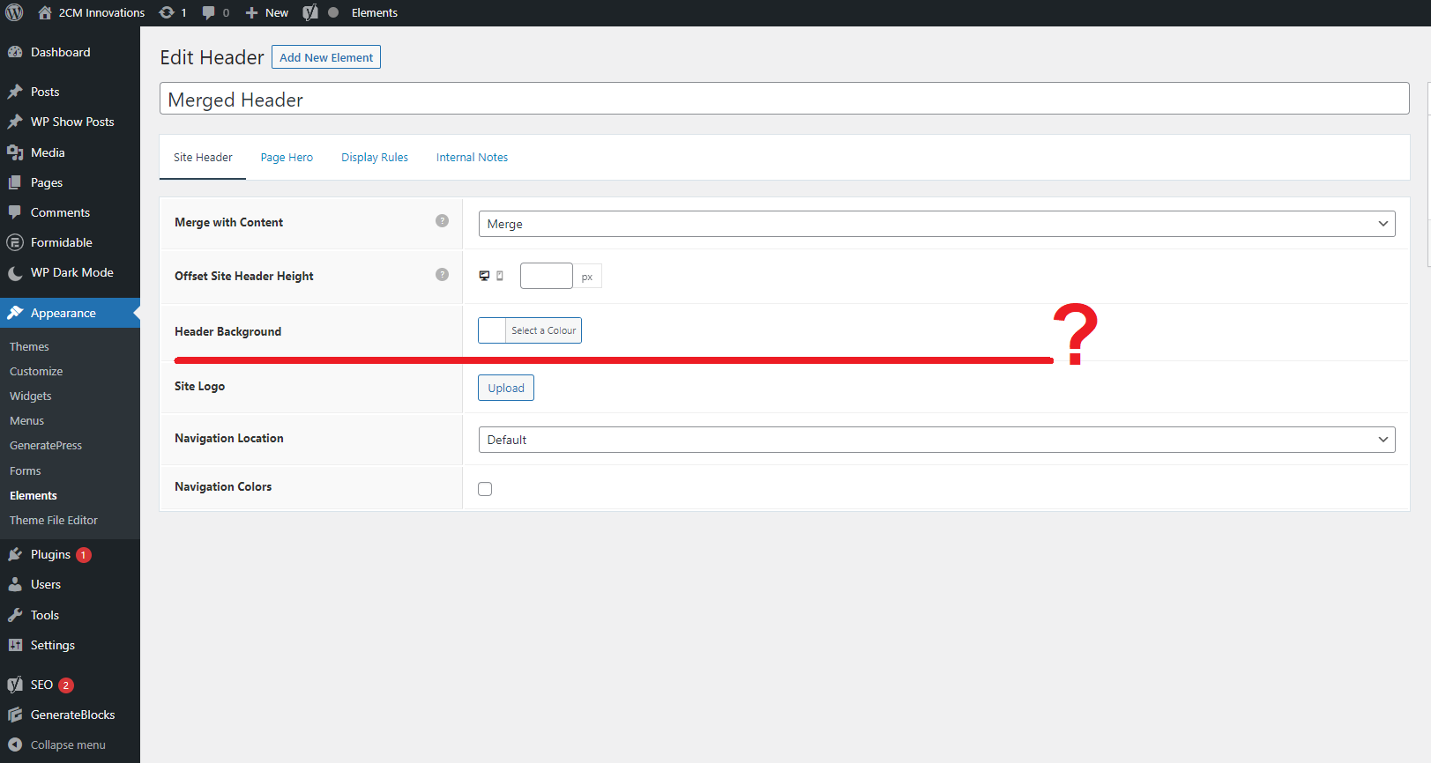Select the desktop device icon for offset
Image resolution: width=1431 pixels, height=763 pixels.
[484, 276]
